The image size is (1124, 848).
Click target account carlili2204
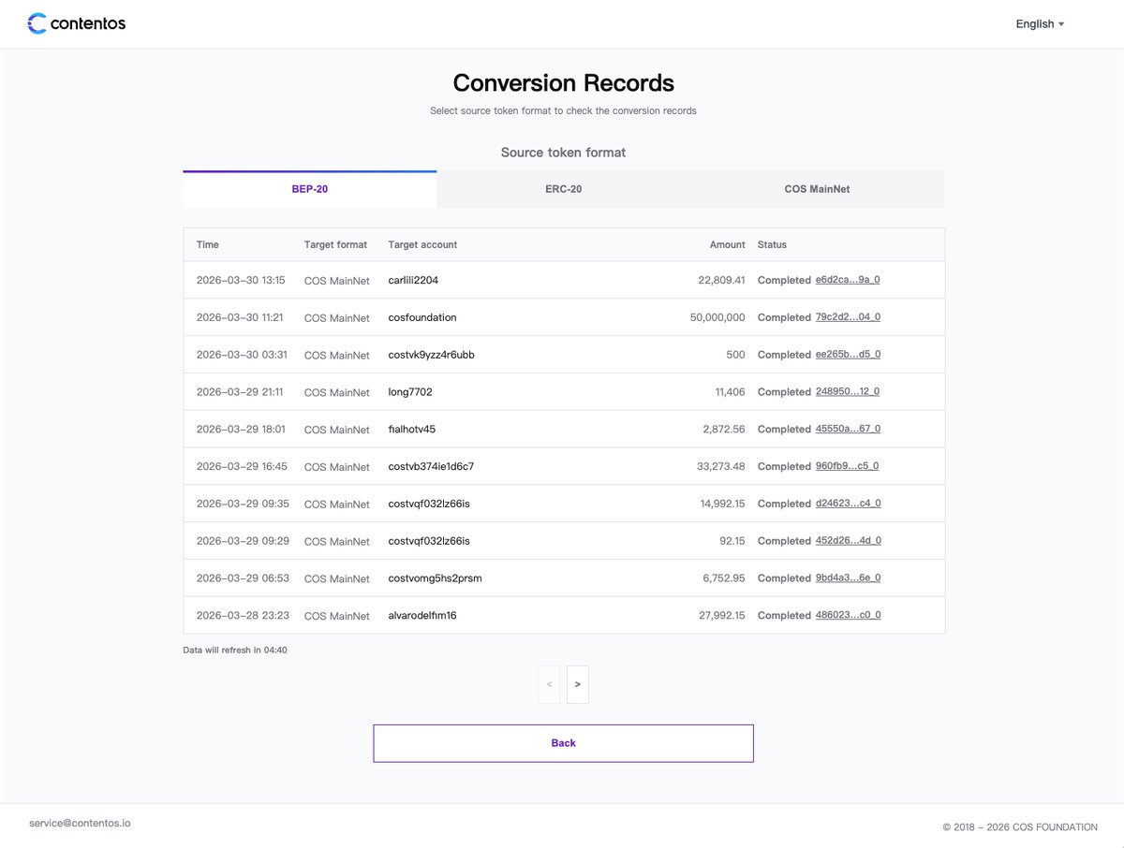pos(413,280)
